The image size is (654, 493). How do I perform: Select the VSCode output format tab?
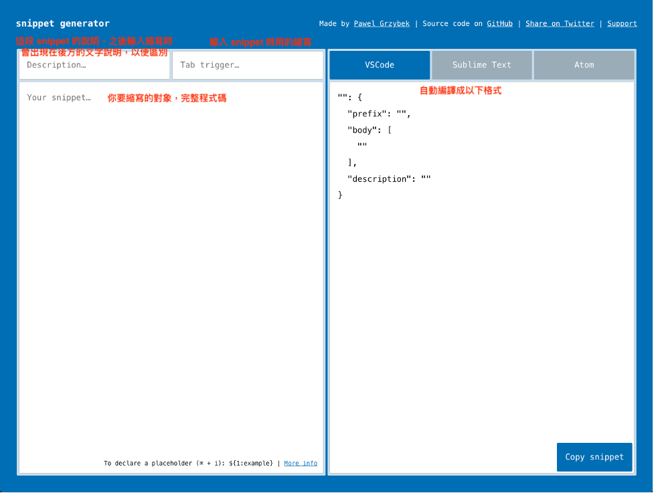(x=379, y=64)
